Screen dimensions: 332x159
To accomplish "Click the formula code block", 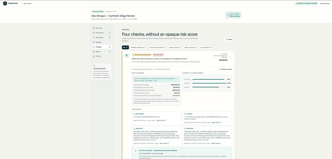I will click(x=156, y=79).
